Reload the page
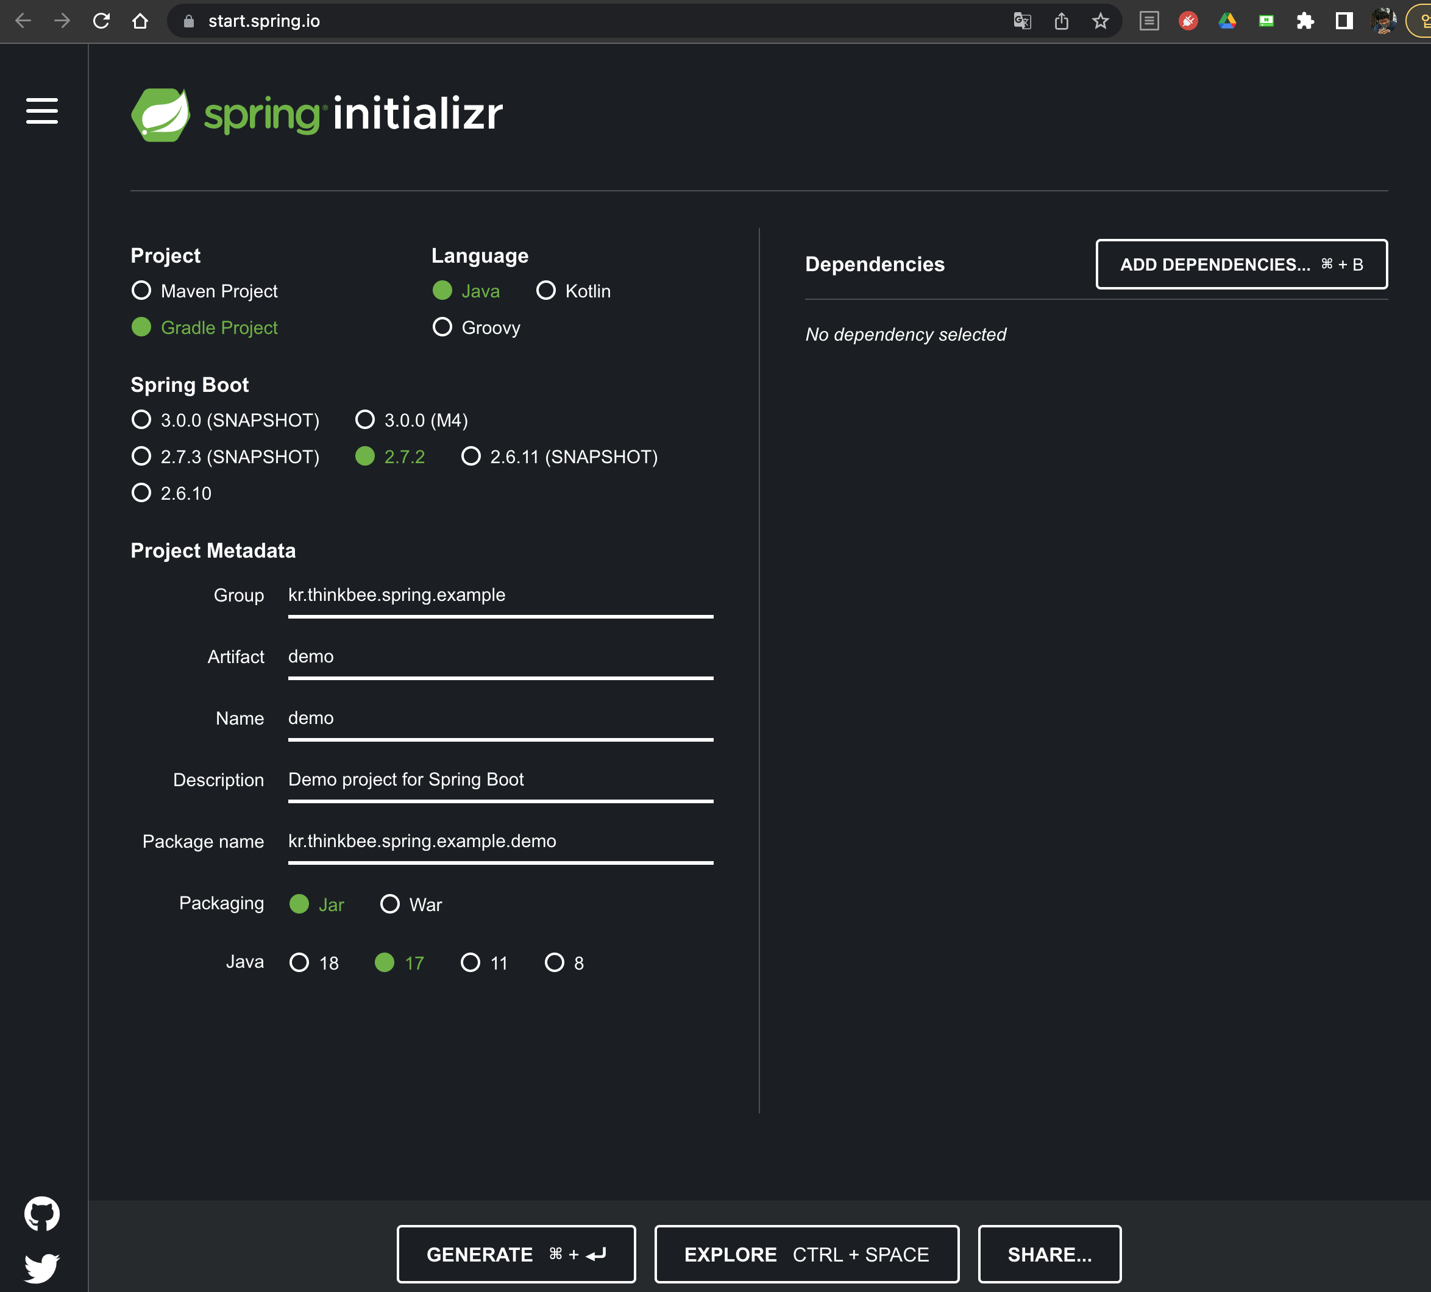The image size is (1431, 1292). pyautogui.click(x=102, y=21)
